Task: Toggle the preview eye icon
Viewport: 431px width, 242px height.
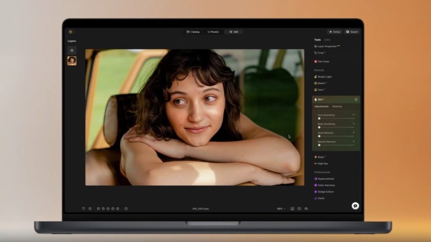Action: (x=306, y=208)
